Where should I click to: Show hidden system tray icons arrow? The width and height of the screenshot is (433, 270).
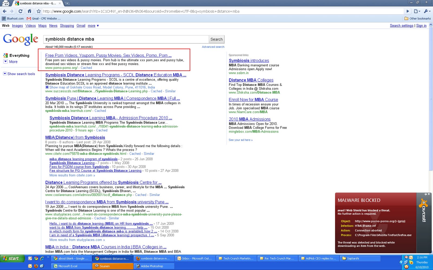click(402, 262)
